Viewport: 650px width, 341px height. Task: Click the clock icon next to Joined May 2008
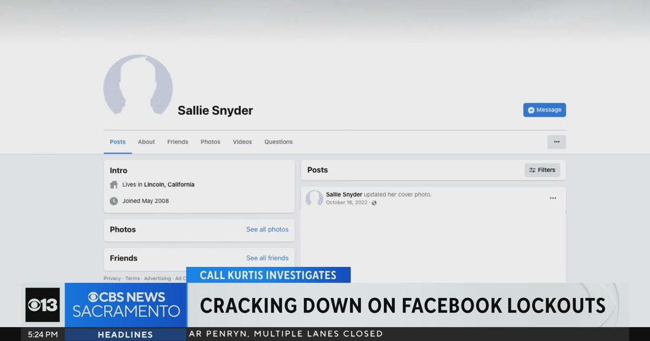pos(113,201)
